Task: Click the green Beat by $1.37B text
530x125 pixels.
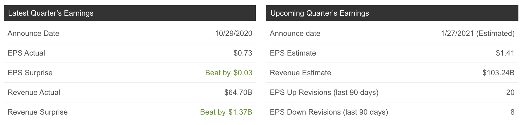Action: click(x=226, y=112)
